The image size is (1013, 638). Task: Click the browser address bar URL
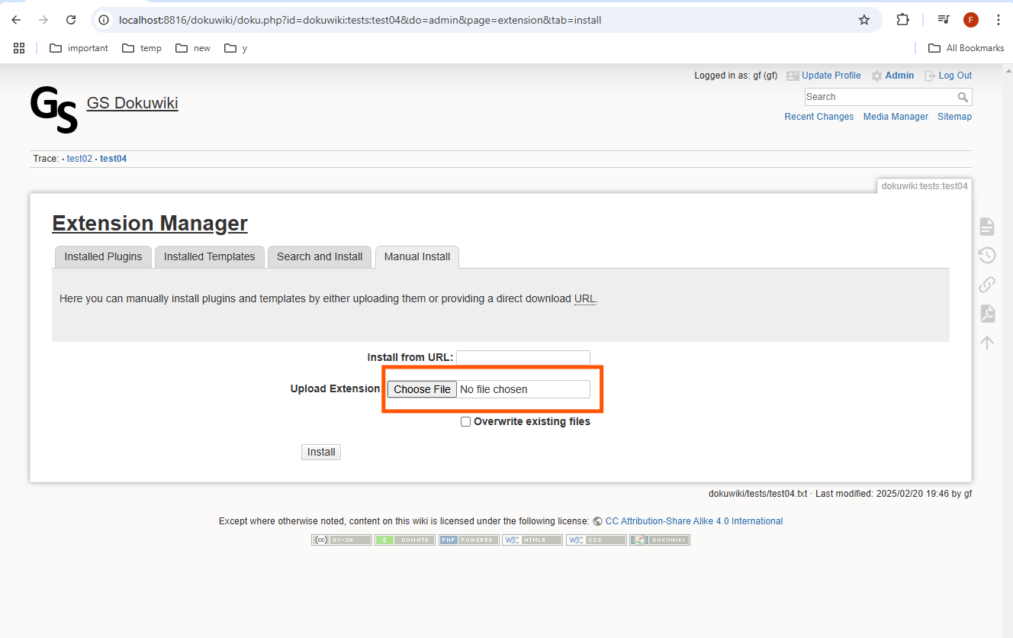360,20
